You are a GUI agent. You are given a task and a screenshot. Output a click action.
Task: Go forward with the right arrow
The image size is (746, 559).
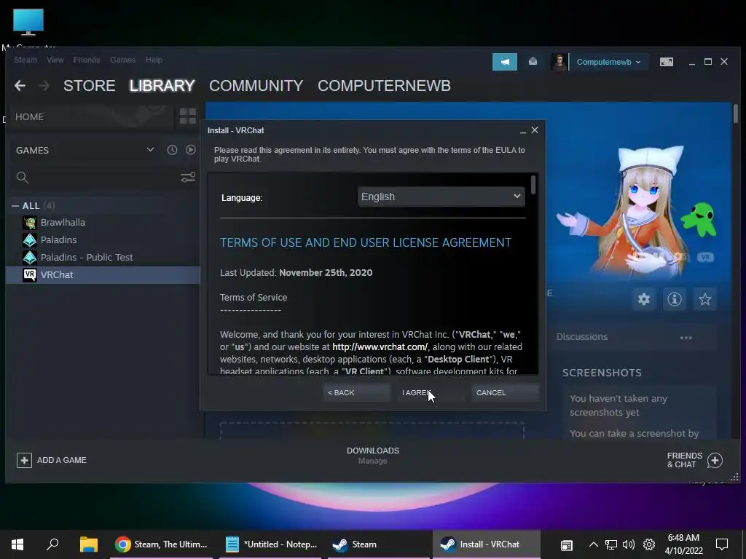pos(44,86)
